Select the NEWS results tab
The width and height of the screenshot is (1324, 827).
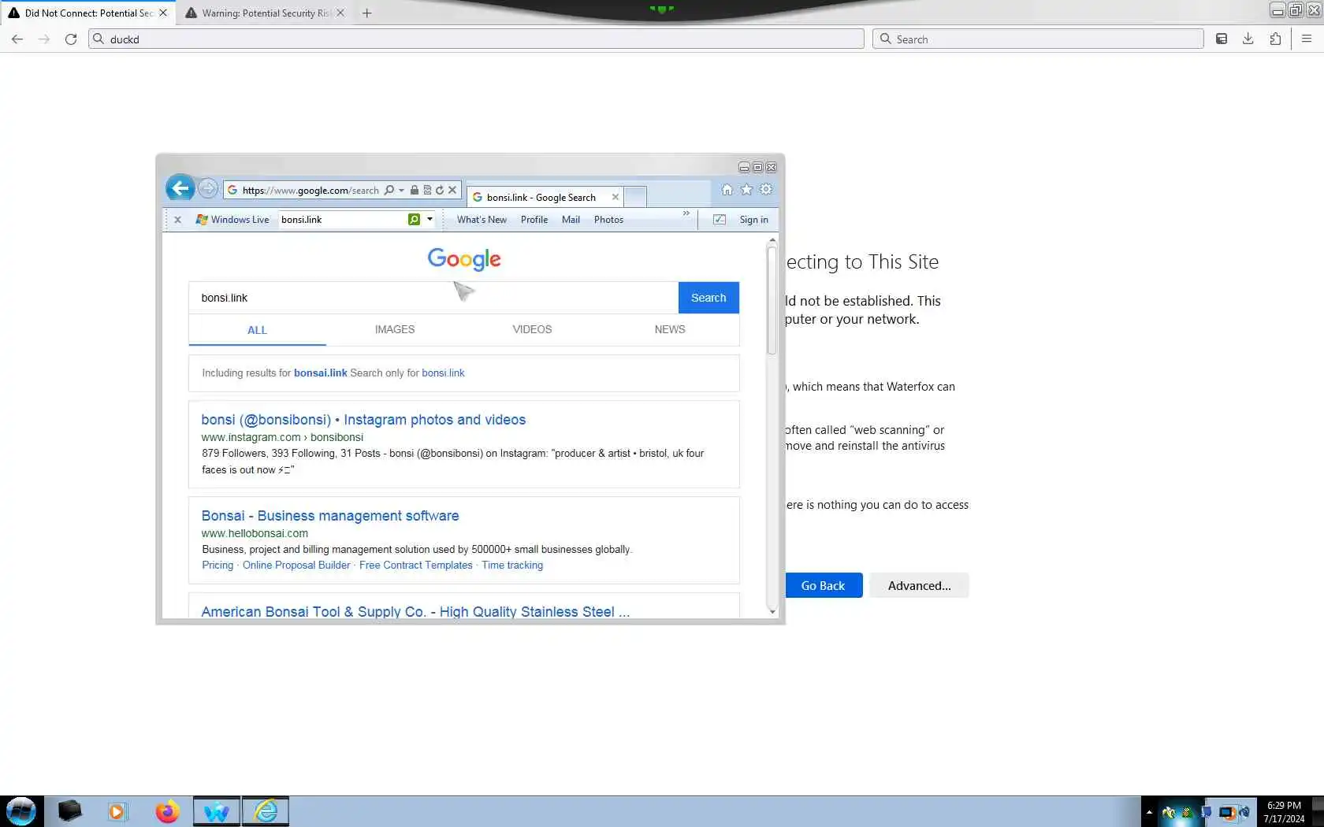(x=670, y=329)
